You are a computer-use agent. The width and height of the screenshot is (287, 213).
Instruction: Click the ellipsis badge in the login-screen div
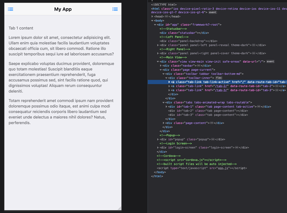point(237,147)
